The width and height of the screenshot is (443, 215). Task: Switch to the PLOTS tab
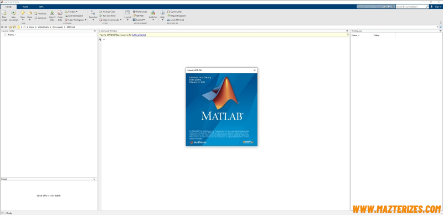25,7
